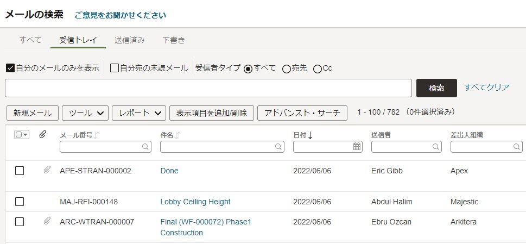Viewport: 526px width, 244px height.
Task: Open the select-all checkbox dropdown arrow
Action: click(26, 135)
